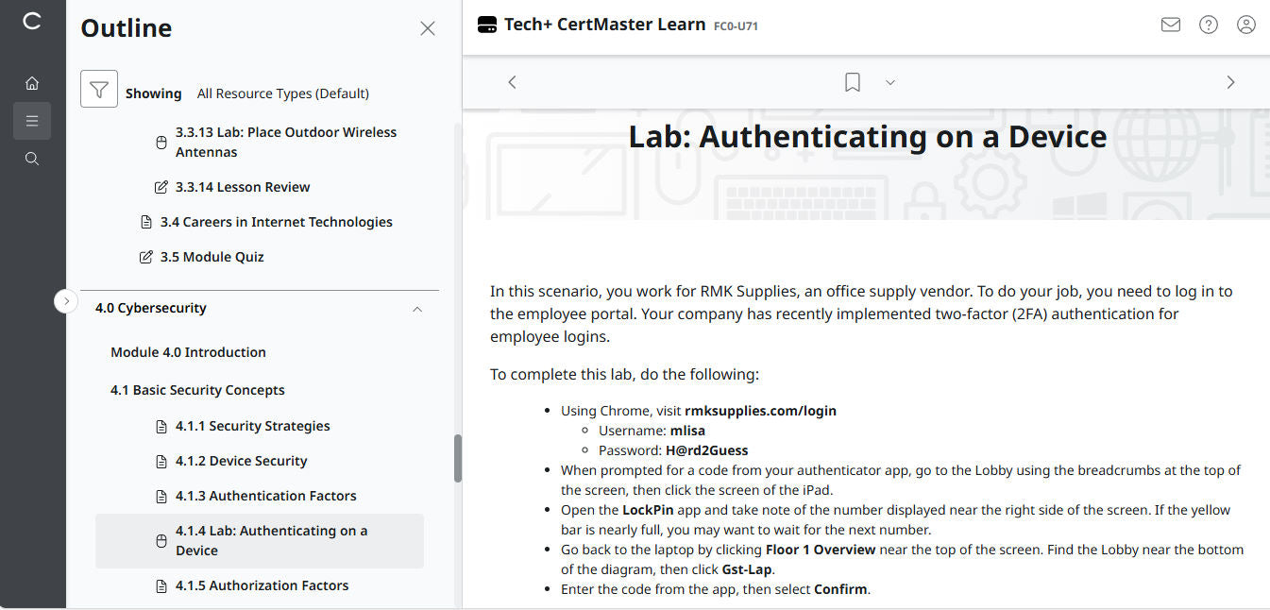Screen dimensions: 1270x610
Task: Navigate forward using the right chevron
Action: (1230, 82)
